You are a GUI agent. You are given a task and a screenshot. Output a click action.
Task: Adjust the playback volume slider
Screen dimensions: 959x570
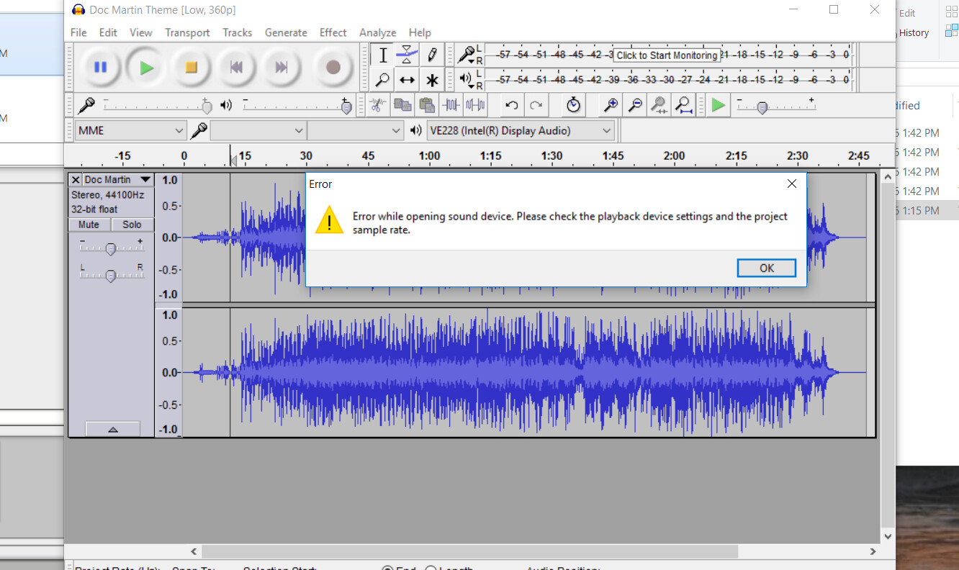click(346, 107)
